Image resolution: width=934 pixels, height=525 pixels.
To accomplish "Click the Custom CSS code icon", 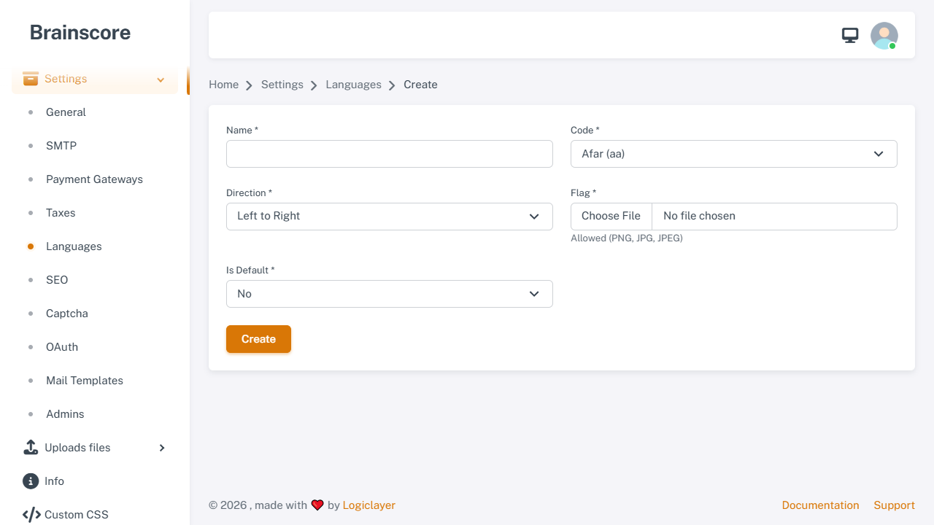I will (31, 515).
